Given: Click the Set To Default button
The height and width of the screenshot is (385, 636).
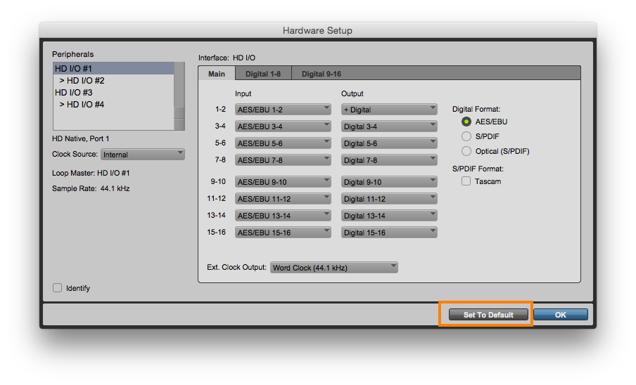Looking at the screenshot, I should (488, 315).
